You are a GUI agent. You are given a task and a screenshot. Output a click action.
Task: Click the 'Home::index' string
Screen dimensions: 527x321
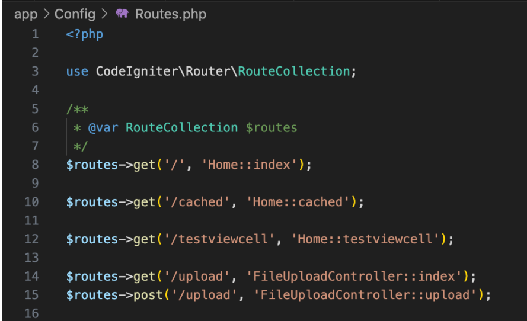click(x=249, y=165)
